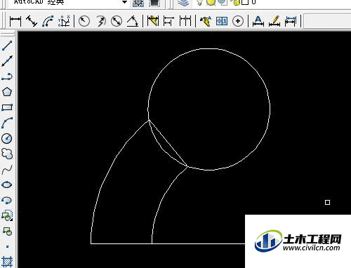Click the Dimension Text Edit icon
Viewport: 351px width, 268px height.
click(274, 21)
